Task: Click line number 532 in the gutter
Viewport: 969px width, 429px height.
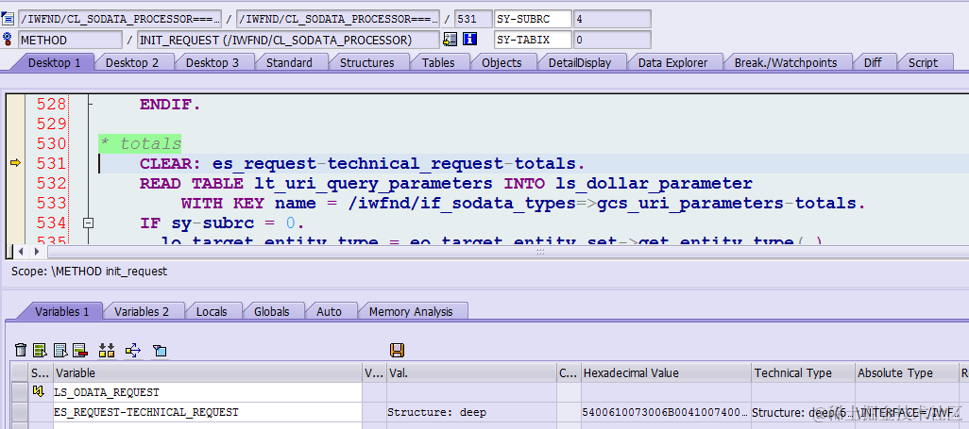Action: click(x=51, y=183)
